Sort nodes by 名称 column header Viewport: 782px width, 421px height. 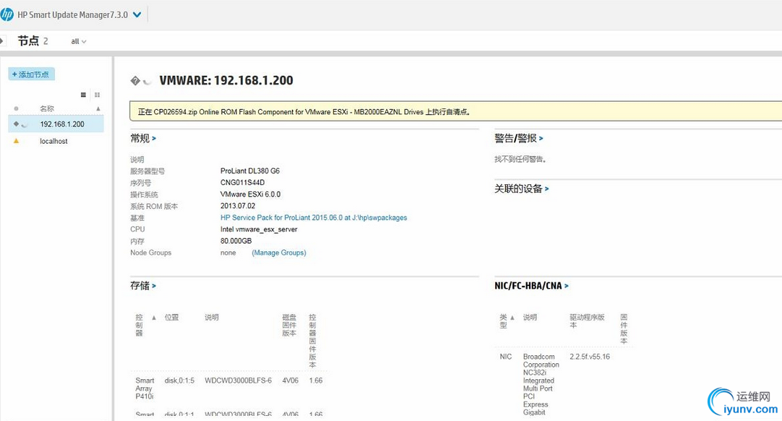click(x=47, y=108)
